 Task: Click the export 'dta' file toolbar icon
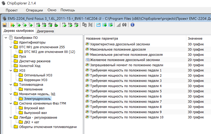click(50, 25)
